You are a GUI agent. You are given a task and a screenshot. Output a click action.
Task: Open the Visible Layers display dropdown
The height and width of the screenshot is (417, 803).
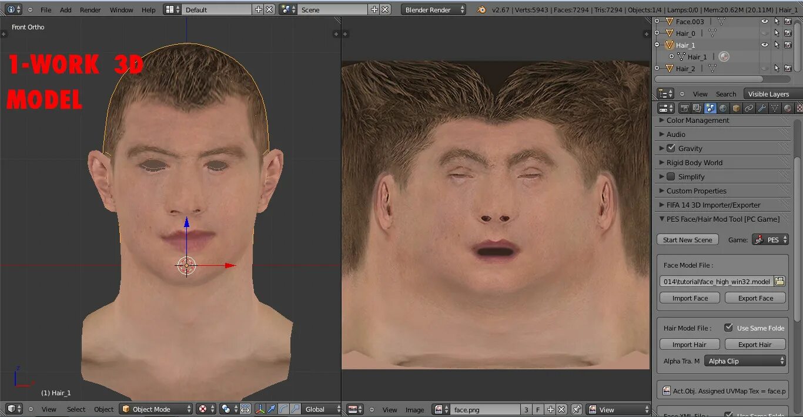coord(773,94)
